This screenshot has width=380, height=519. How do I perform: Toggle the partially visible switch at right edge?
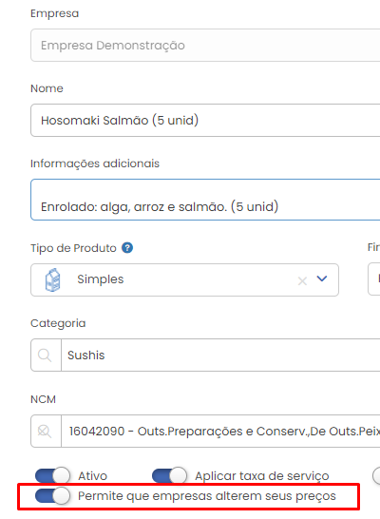tap(376, 476)
